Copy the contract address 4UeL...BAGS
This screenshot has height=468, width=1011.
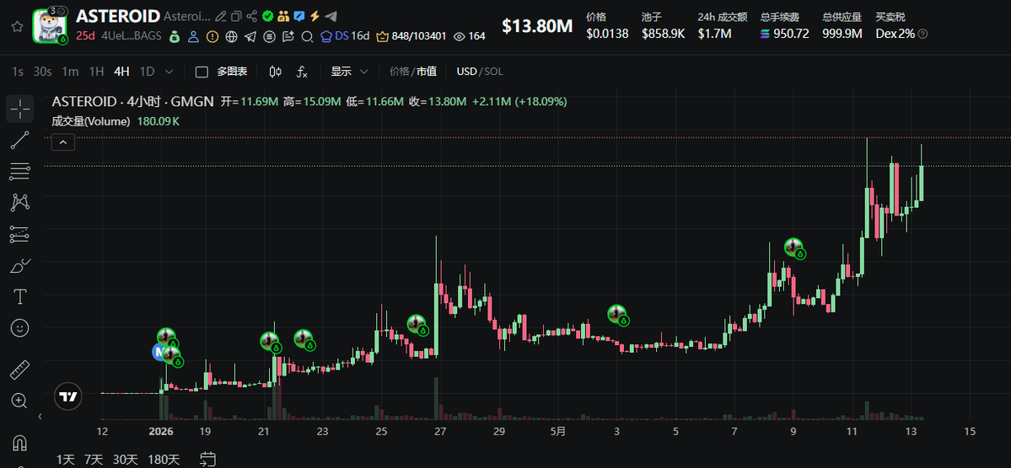click(132, 36)
